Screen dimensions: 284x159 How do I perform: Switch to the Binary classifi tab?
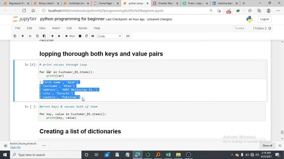pos(46,3)
